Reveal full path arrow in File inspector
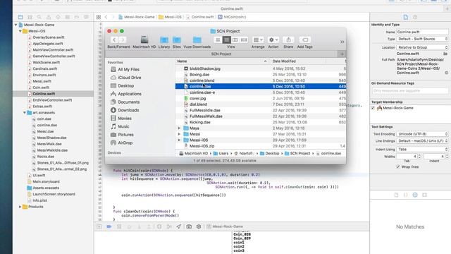451x254 pixels. pos(446,73)
